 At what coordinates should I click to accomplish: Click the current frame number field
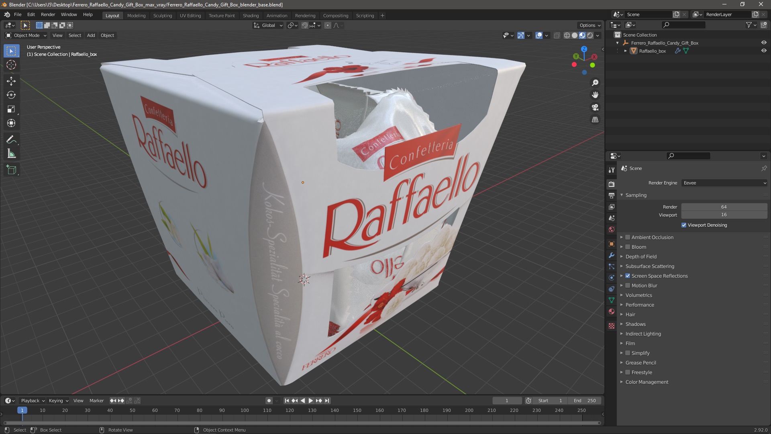(x=507, y=401)
